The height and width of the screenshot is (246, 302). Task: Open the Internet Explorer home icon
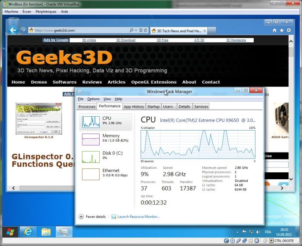pyautogui.click(x=275, y=30)
